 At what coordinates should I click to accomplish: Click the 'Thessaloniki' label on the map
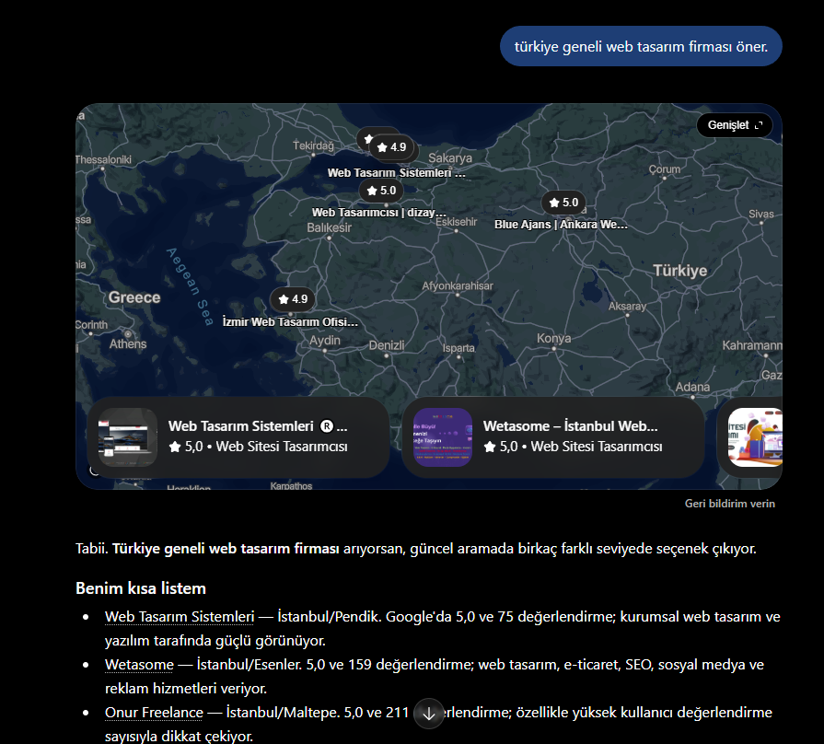coord(103,159)
